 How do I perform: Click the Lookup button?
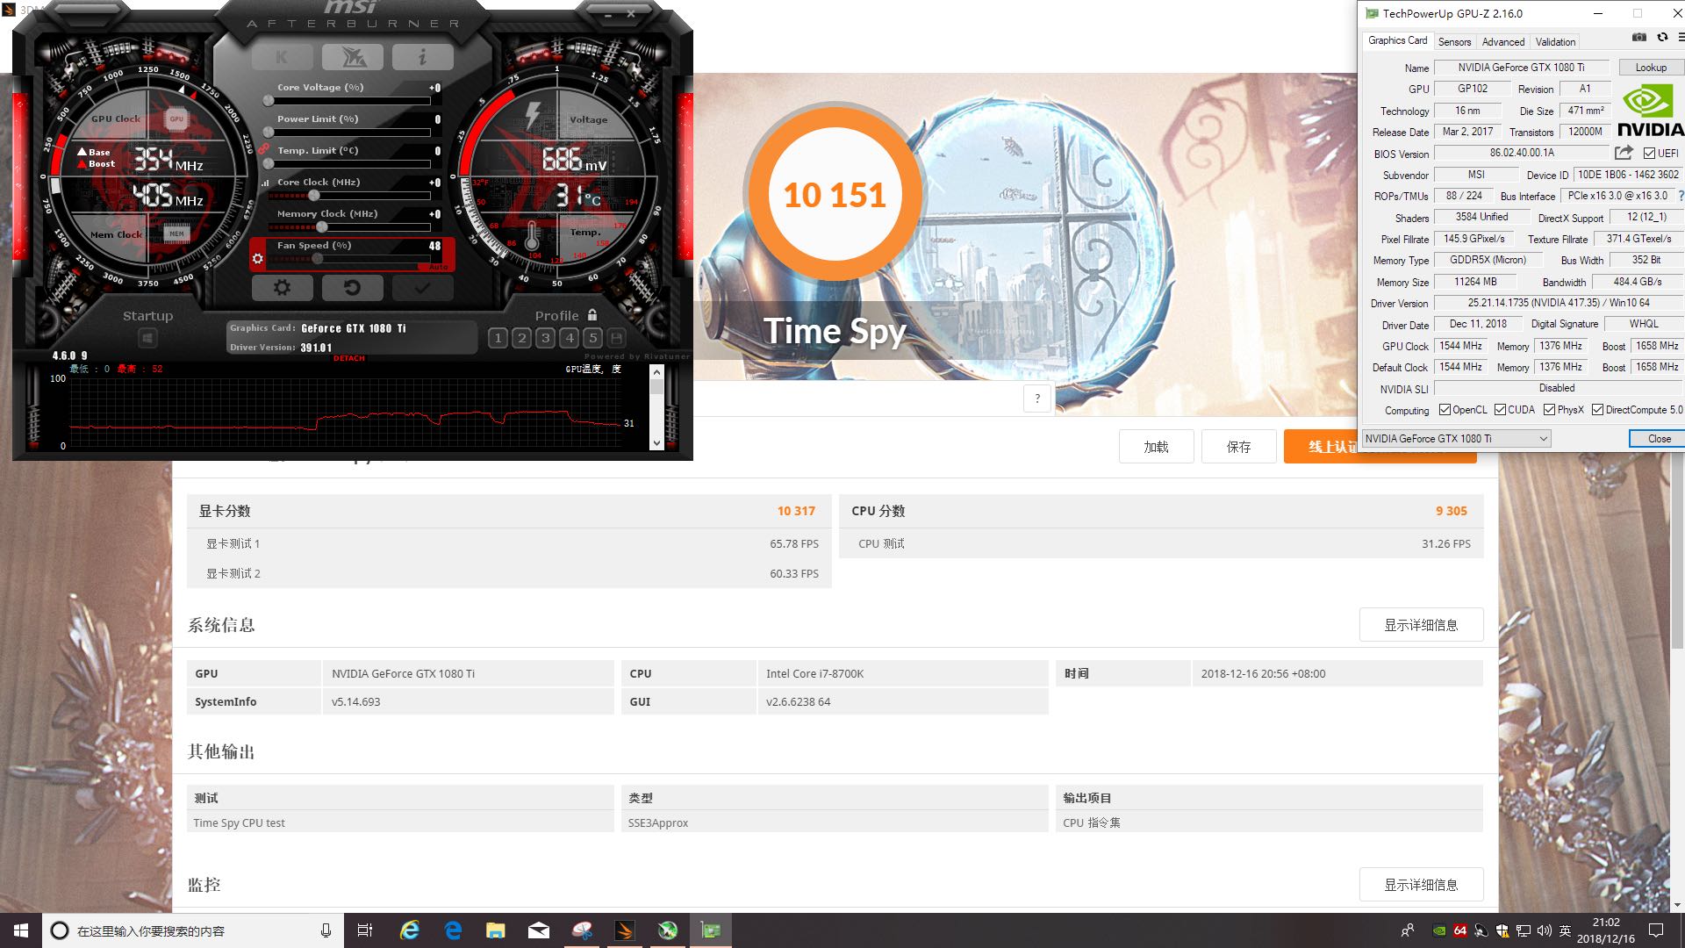click(x=1650, y=68)
